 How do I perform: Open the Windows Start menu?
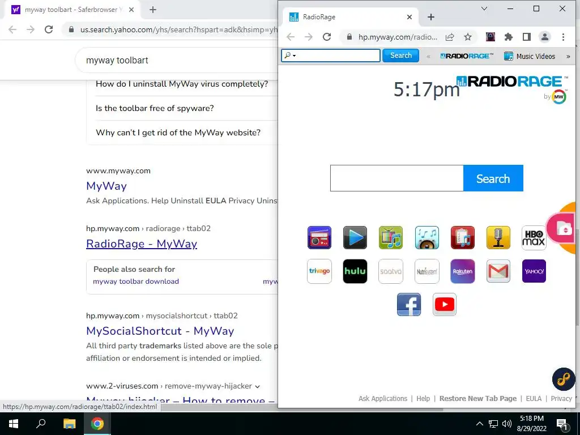pyautogui.click(x=14, y=424)
